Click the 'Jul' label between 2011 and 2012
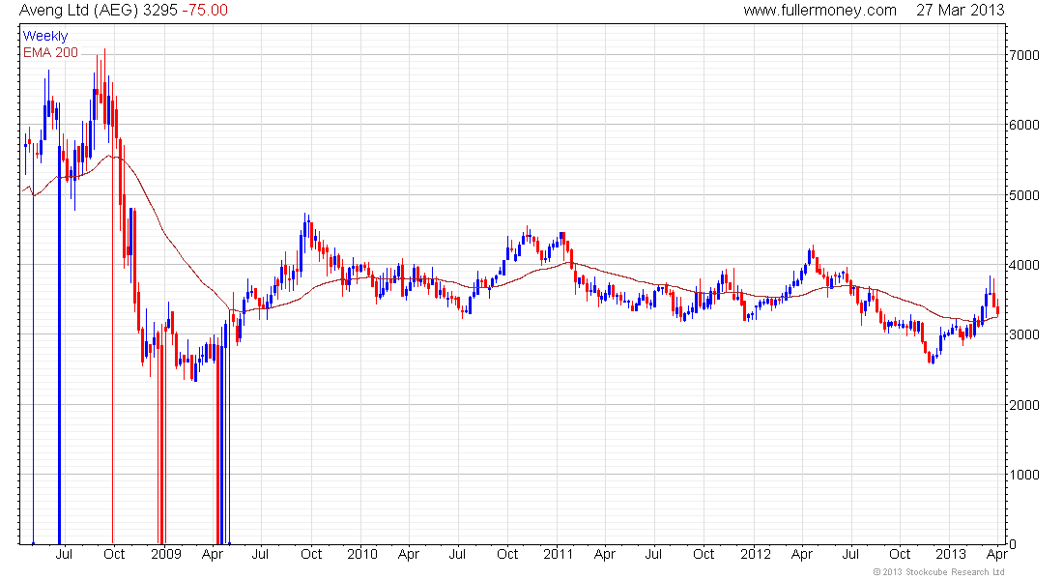Viewport: 1063px width, 580px height. tap(653, 554)
